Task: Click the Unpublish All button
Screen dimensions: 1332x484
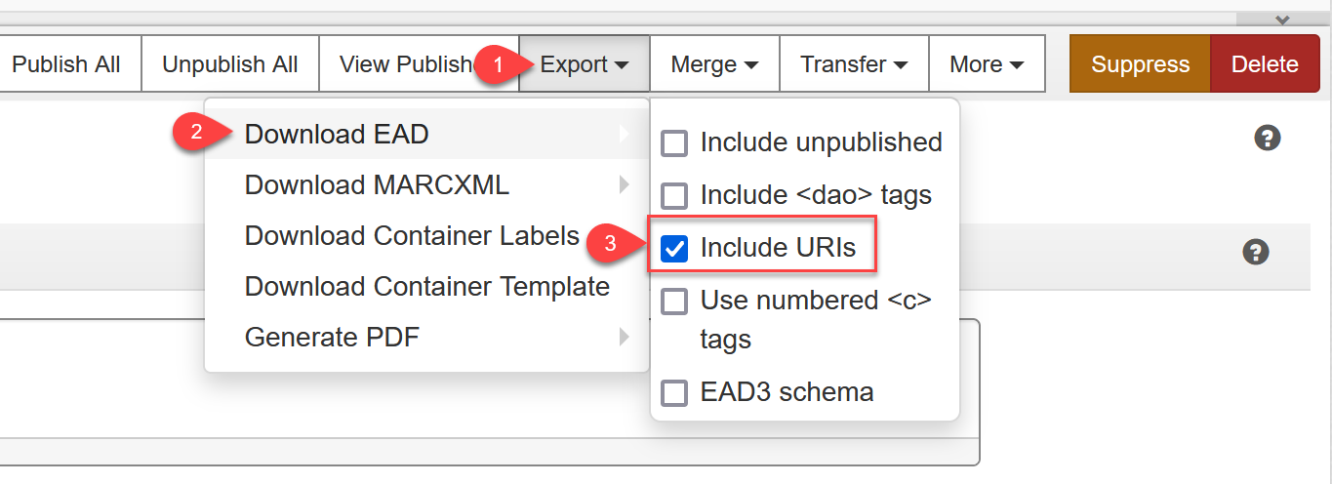Action: point(230,64)
